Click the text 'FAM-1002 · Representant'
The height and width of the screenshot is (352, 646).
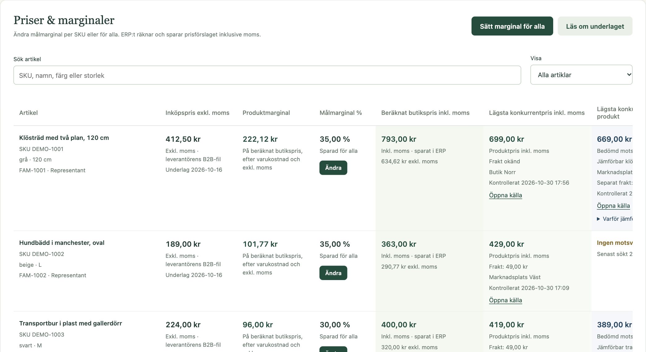tap(53, 275)
